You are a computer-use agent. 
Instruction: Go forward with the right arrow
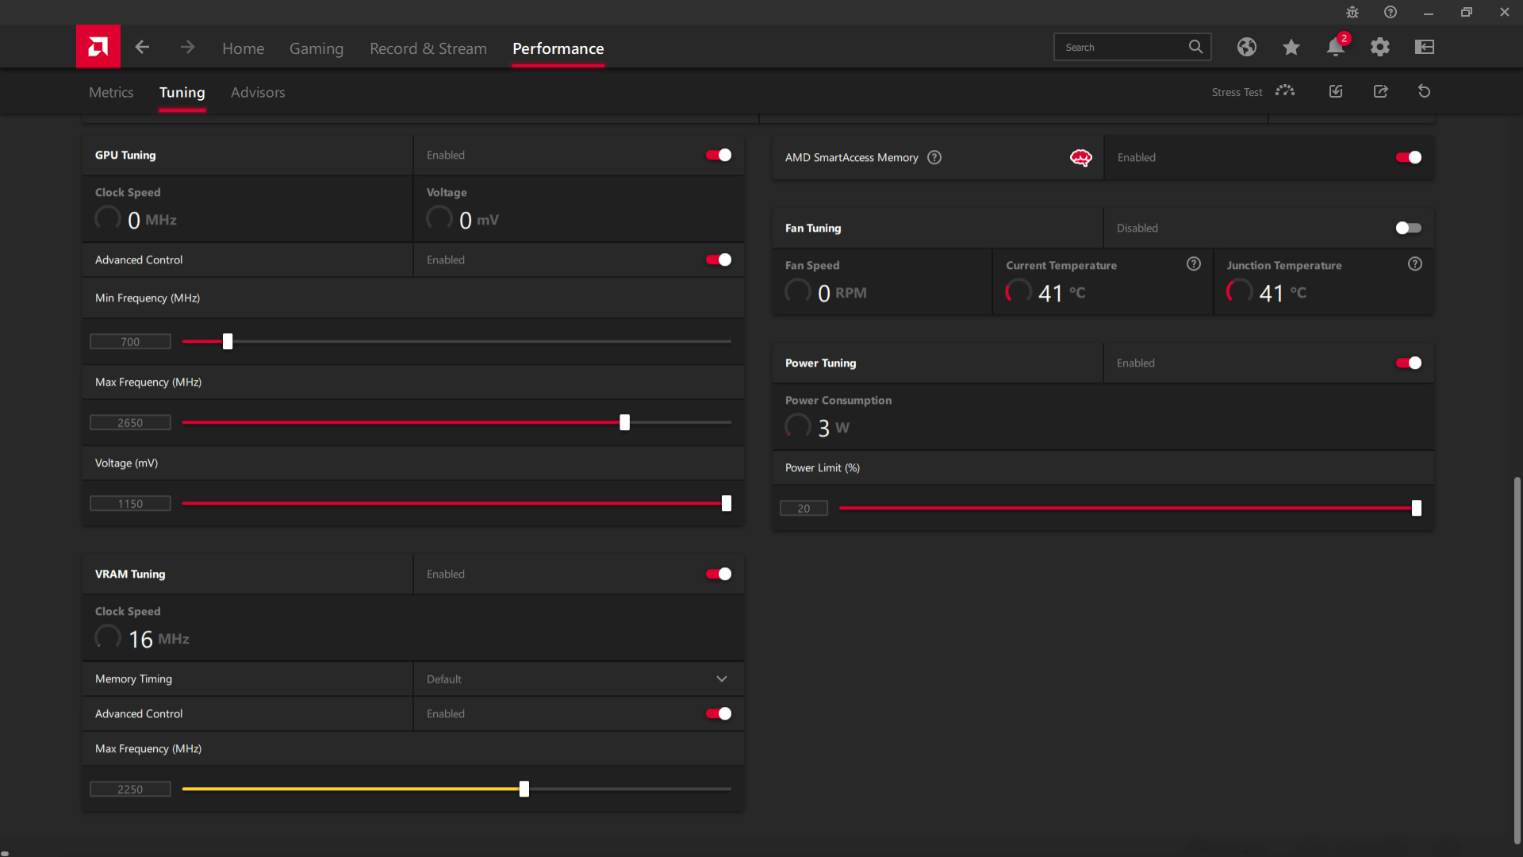tap(187, 48)
